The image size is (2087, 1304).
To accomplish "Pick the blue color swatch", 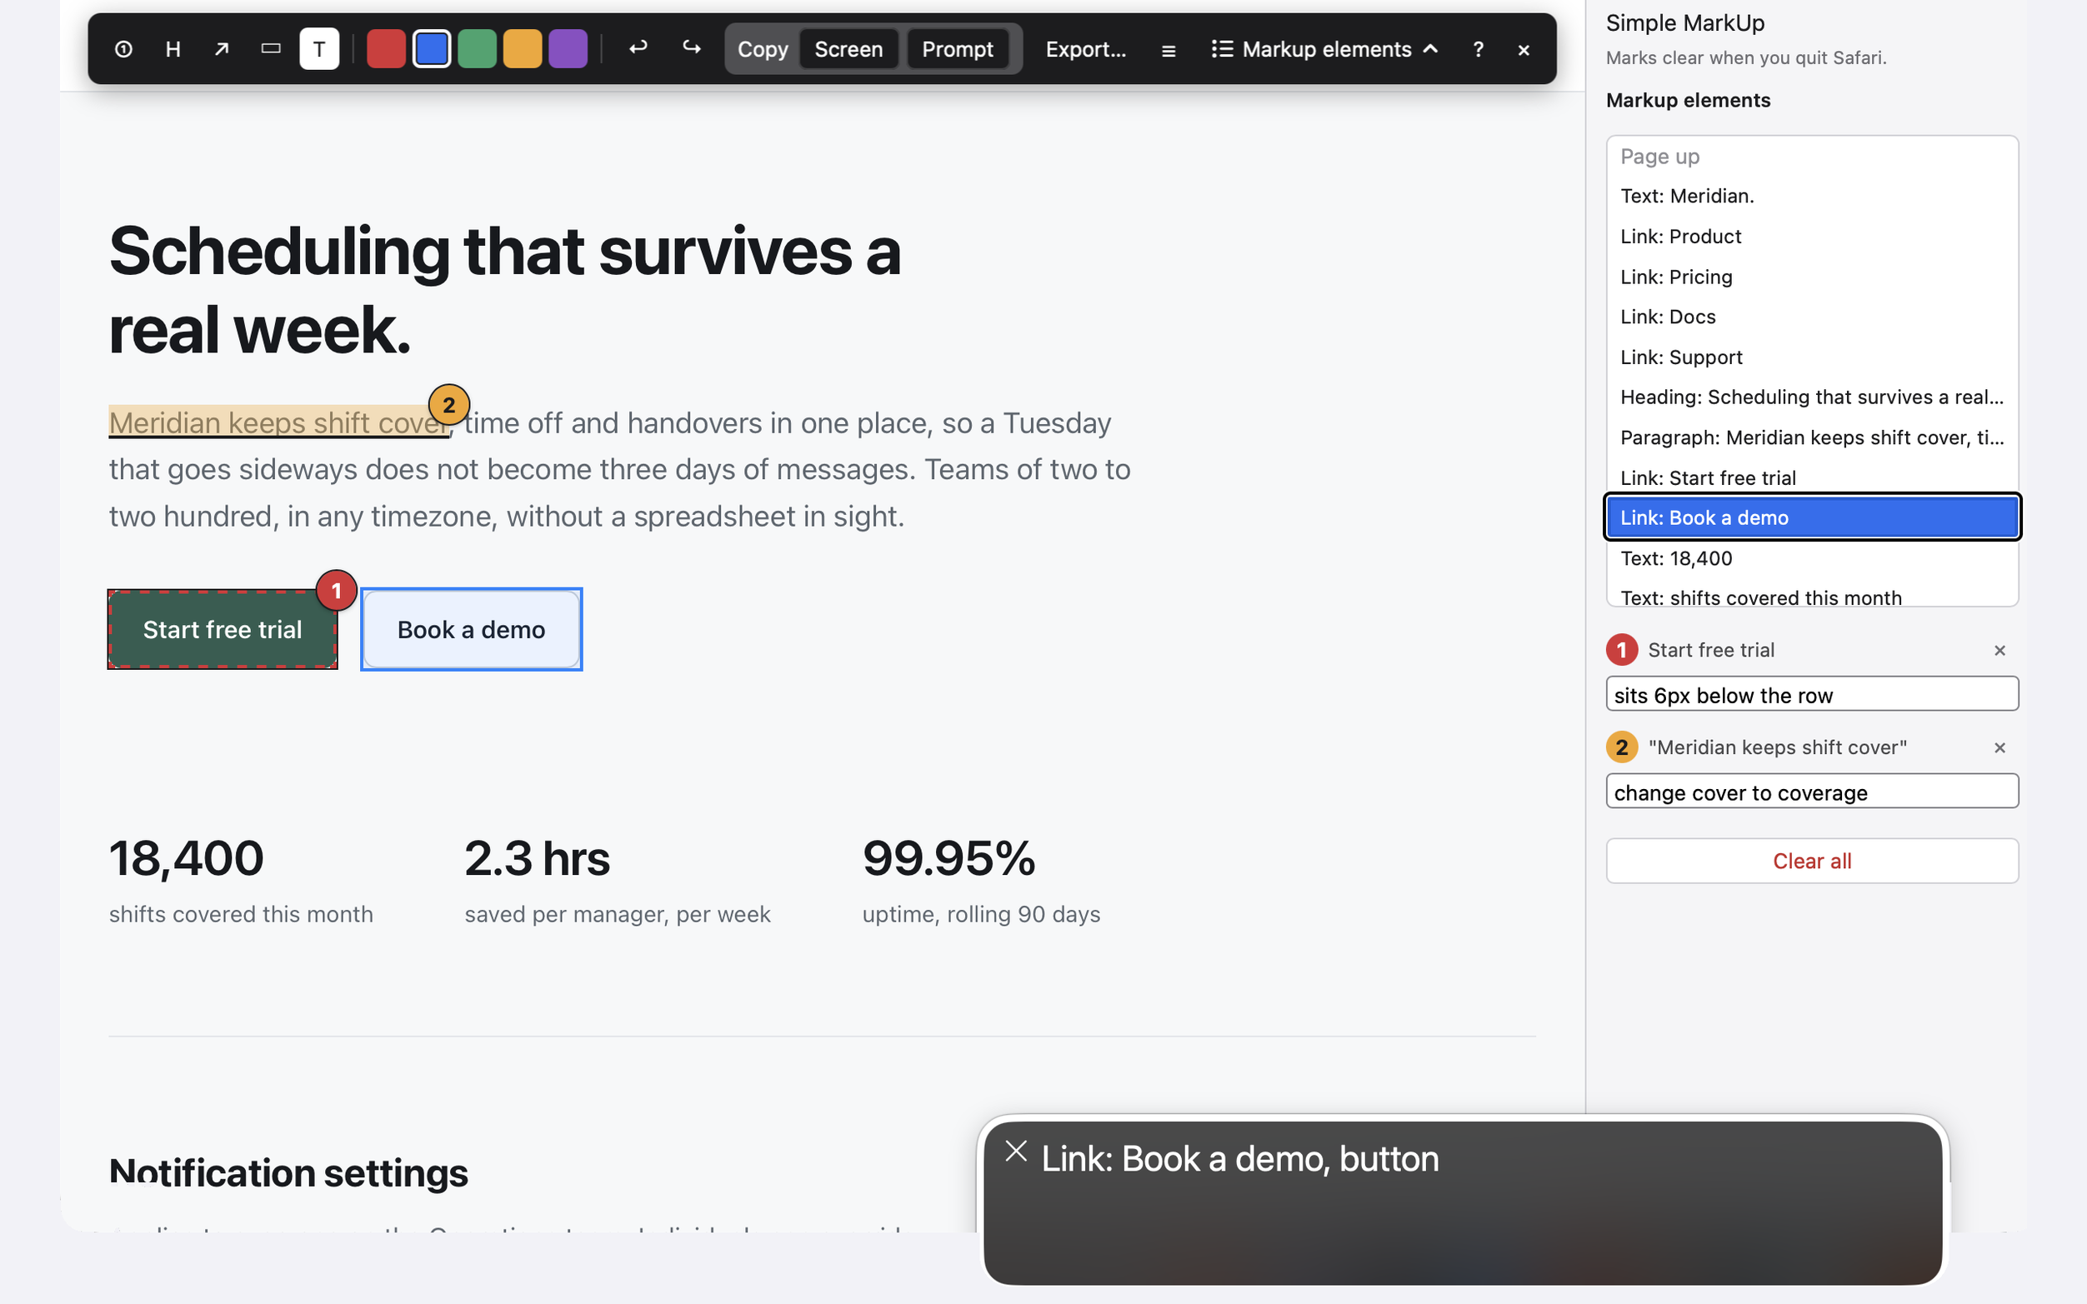I will (432, 49).
